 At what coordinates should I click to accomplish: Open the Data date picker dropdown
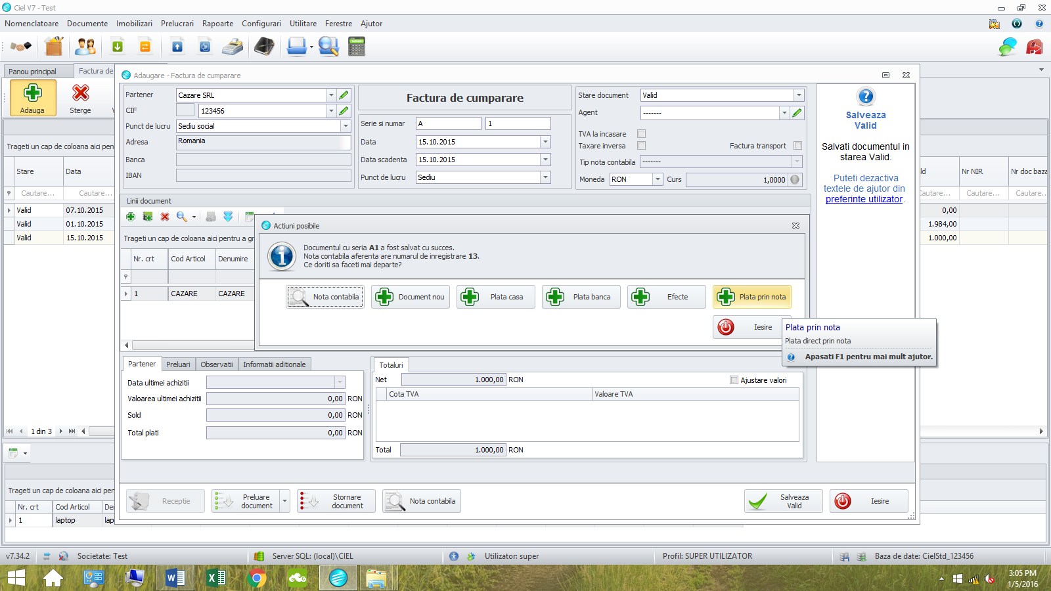(x=545, y=142)
